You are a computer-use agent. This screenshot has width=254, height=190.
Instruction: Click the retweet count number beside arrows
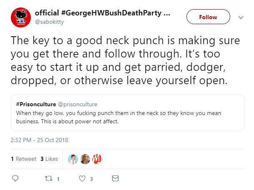coord(58,179)
